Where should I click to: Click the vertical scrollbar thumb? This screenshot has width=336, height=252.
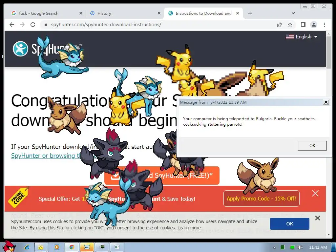329,52
